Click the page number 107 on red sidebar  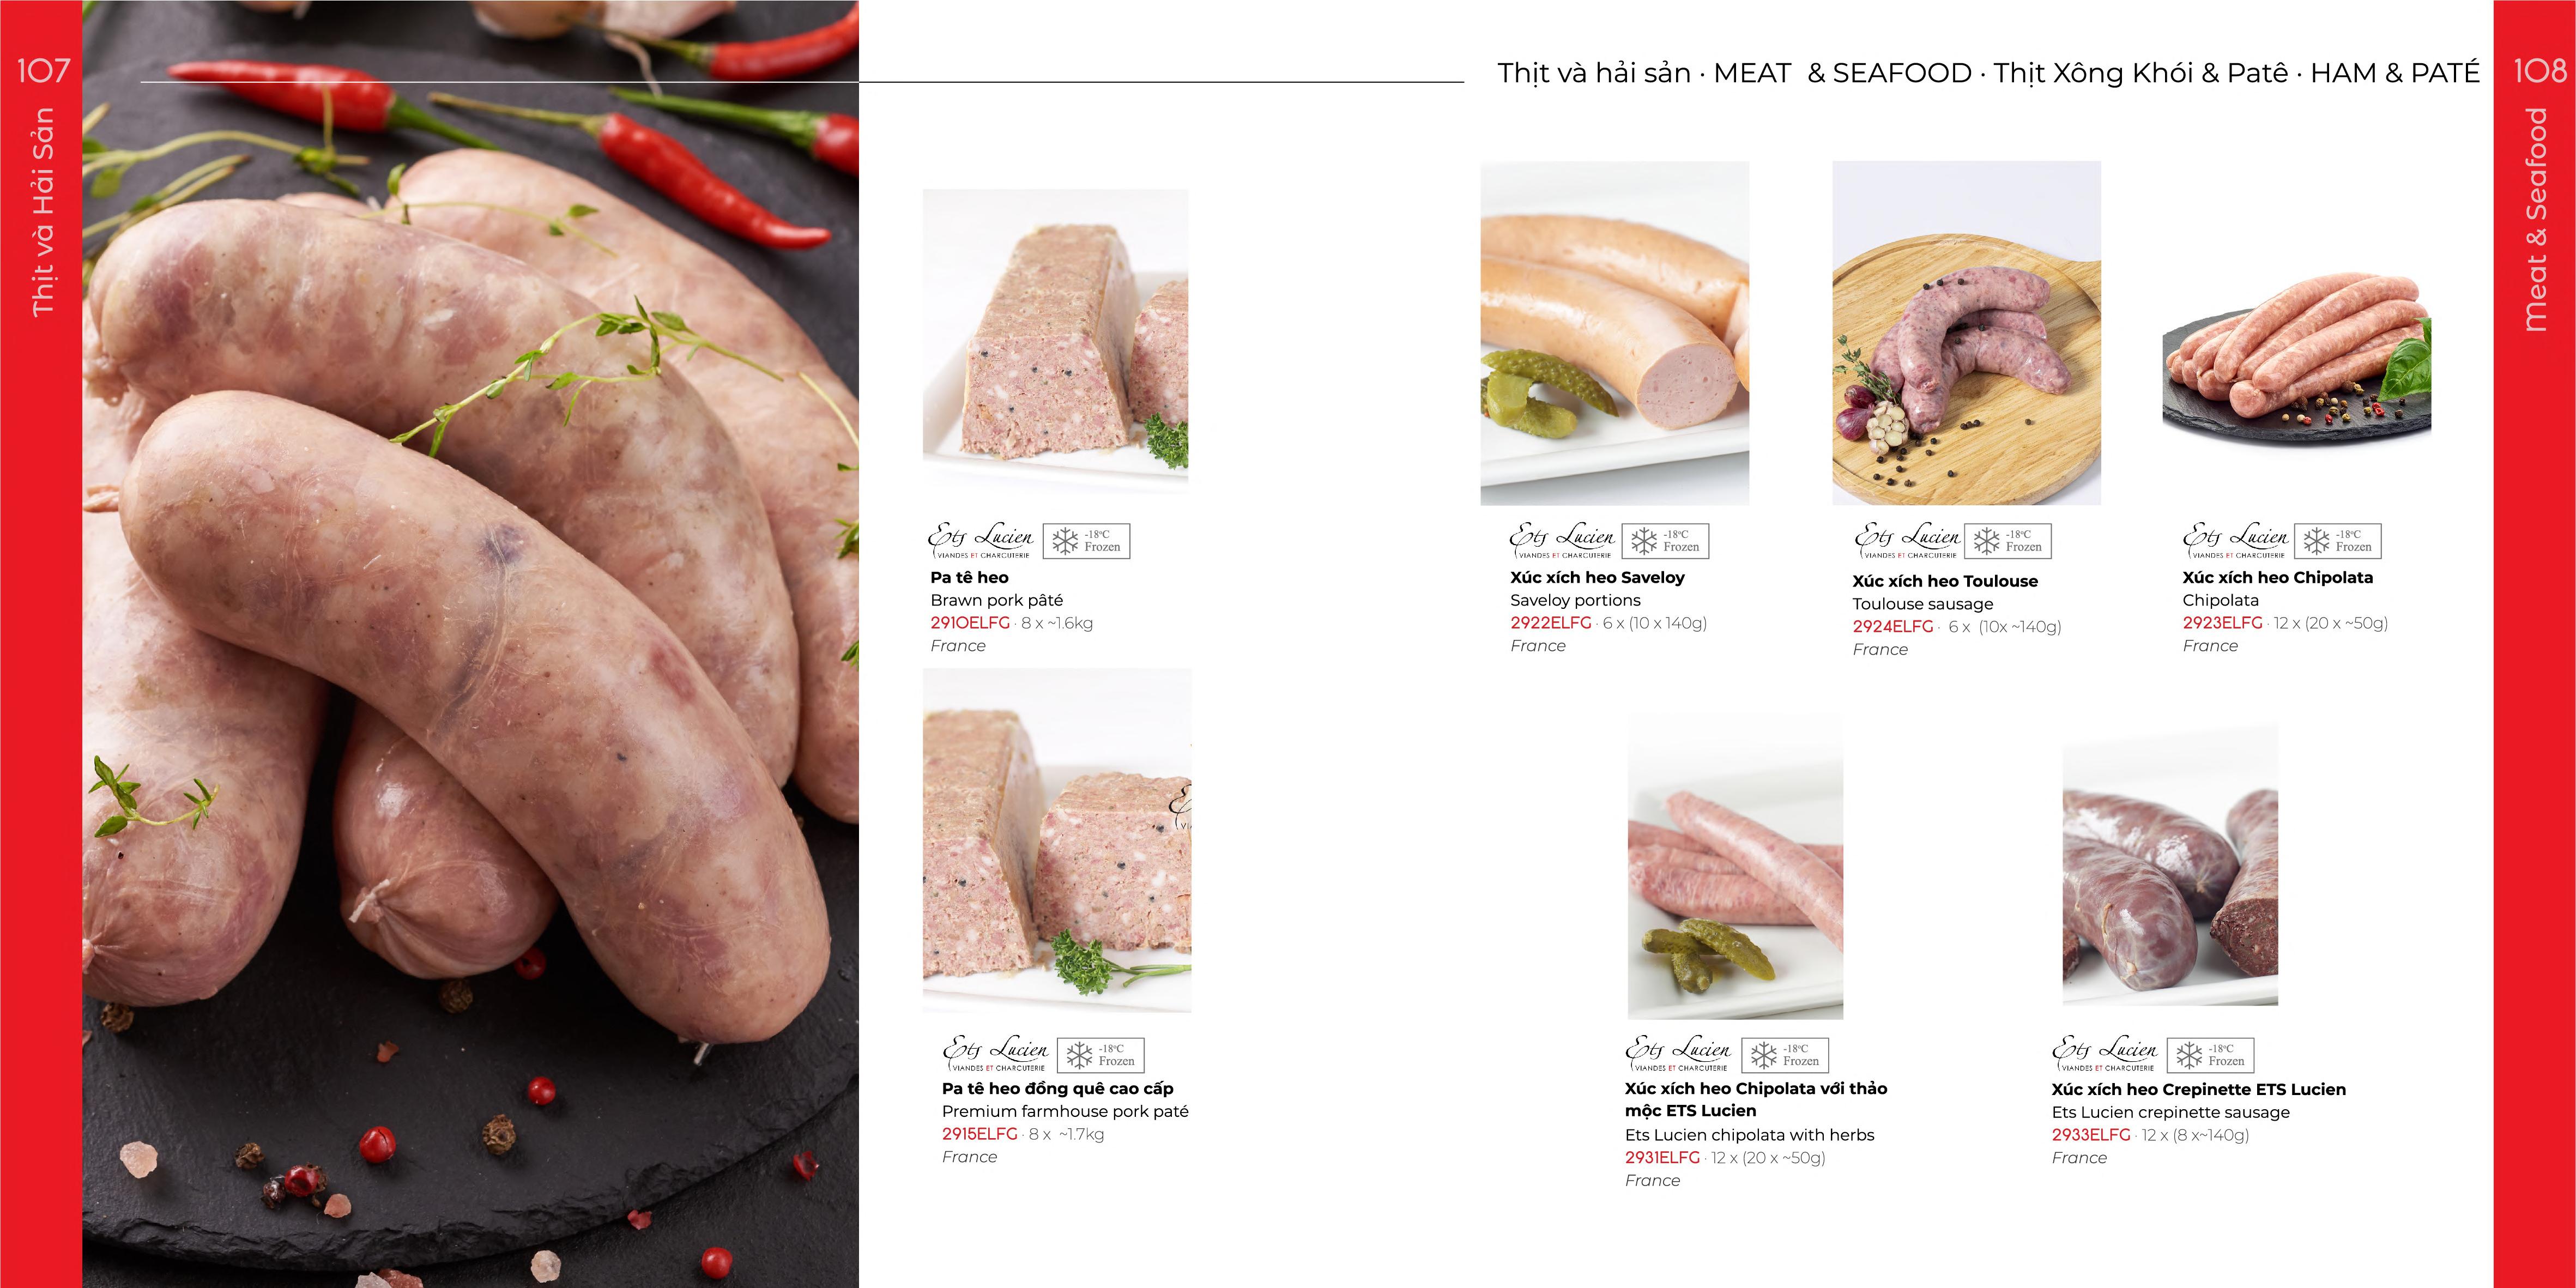[x=43, y=70]
